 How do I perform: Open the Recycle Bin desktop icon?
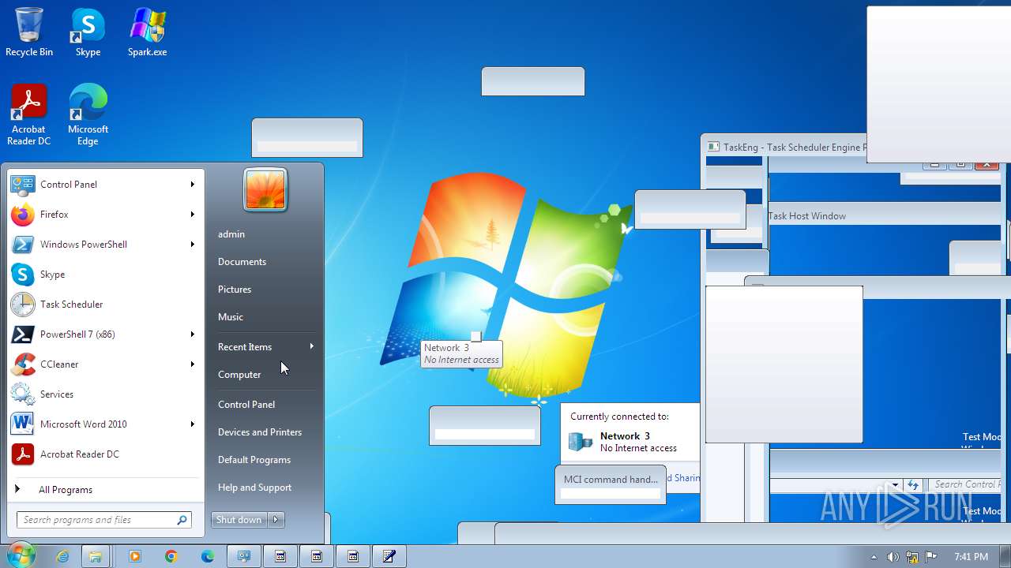tap(29, 32)
